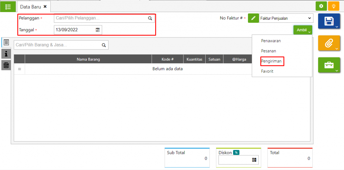
Task: Click the Kuantitas column header
Action: pyautogui.click(x=195, y=59)
